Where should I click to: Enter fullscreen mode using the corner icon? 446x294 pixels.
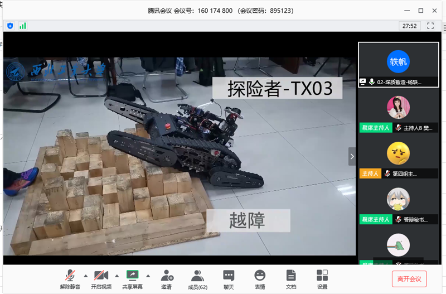[x=430, y=26]
